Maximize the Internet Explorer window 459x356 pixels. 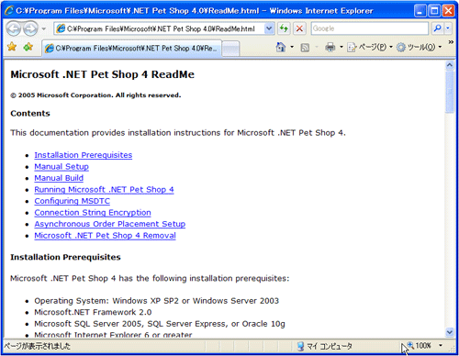coord(434,11)
